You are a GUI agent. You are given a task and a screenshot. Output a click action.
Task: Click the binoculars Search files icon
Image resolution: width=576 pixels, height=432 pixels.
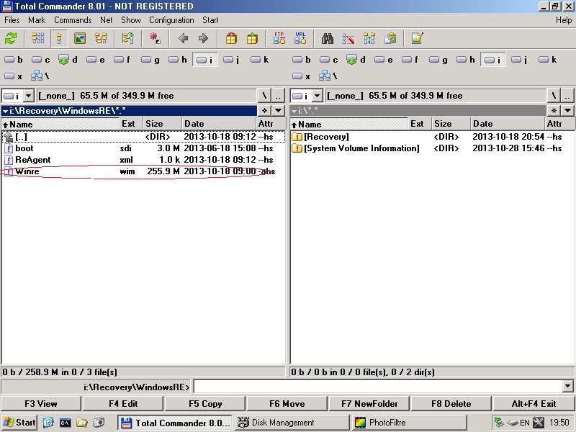pyautogui.click(x=328, y=38)
